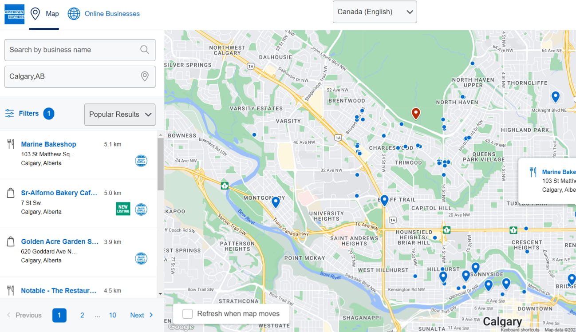Click the Shop Small badge for Golden Acre
This screenshot has height=332, width=576.
141,258
